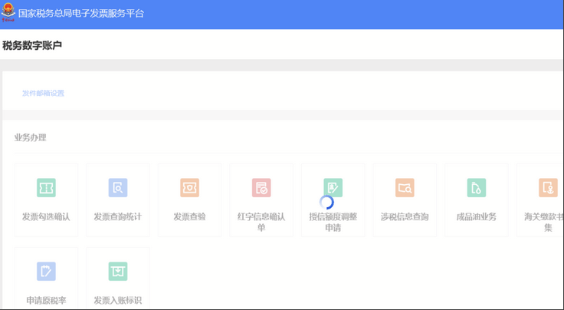Click the 发票入账标识 green icon

tap(117, 271)
